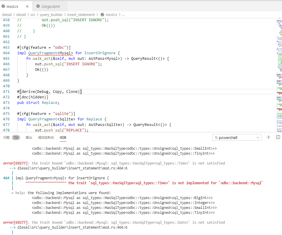Click error[E0277] text about sql_types::Date
The height and width of the screenshot is (235, 282).
click(x=114, y=223)
